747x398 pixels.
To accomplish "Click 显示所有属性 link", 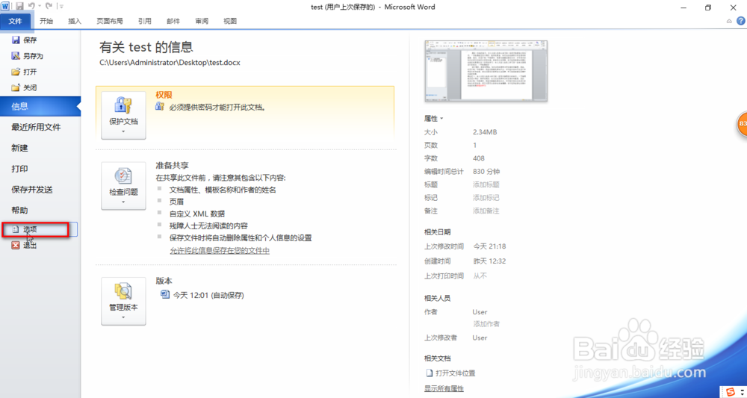I will point(444,388).
